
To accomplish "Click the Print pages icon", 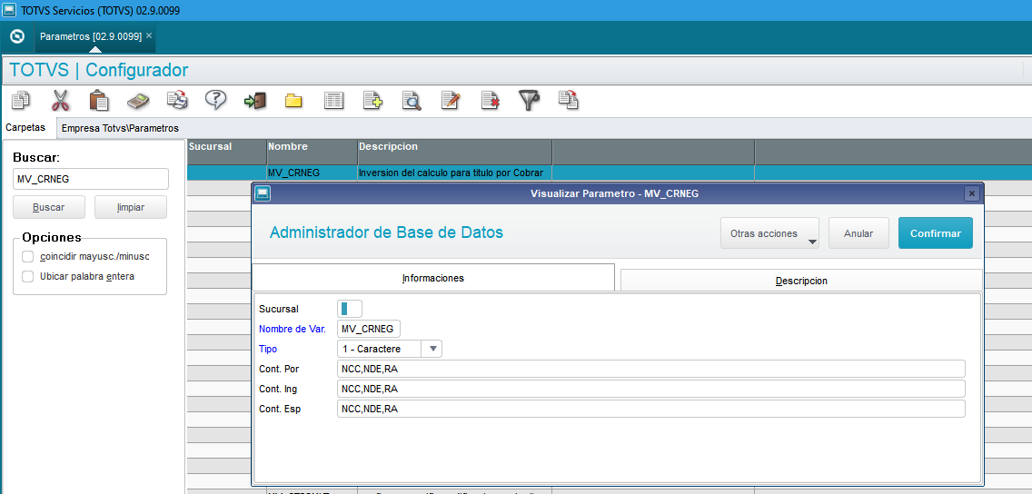I will click(x=176, y=100).
